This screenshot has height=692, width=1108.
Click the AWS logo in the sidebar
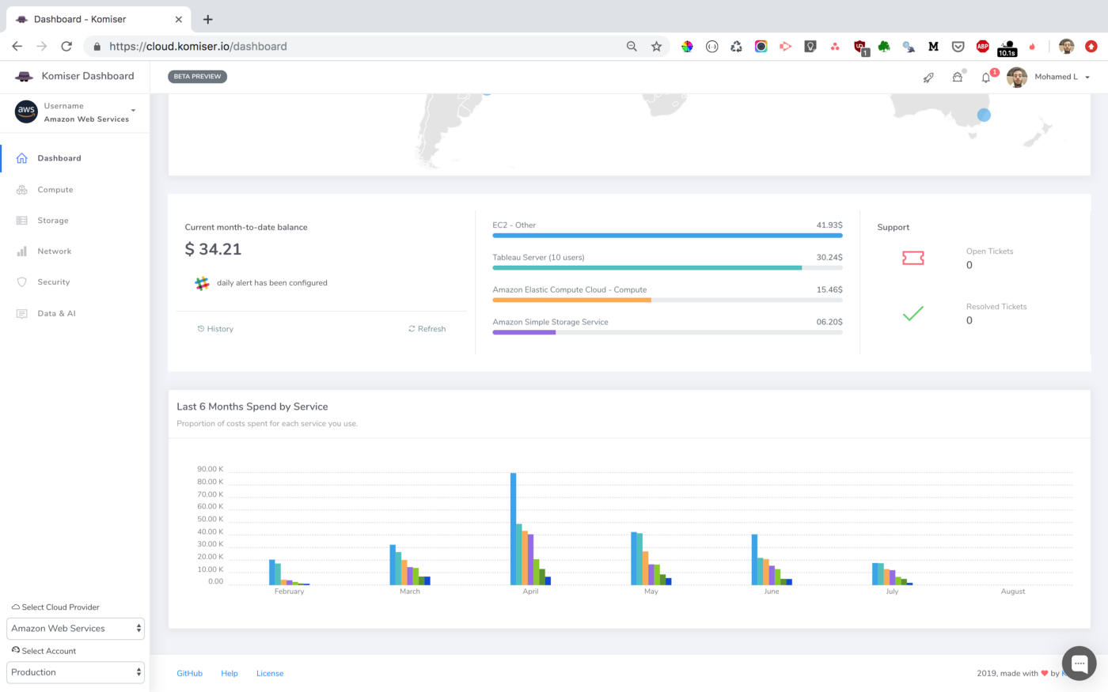(x=26, y=112)
